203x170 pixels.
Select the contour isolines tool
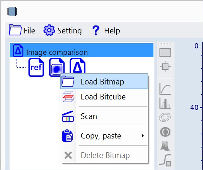[x=165, y=117]
